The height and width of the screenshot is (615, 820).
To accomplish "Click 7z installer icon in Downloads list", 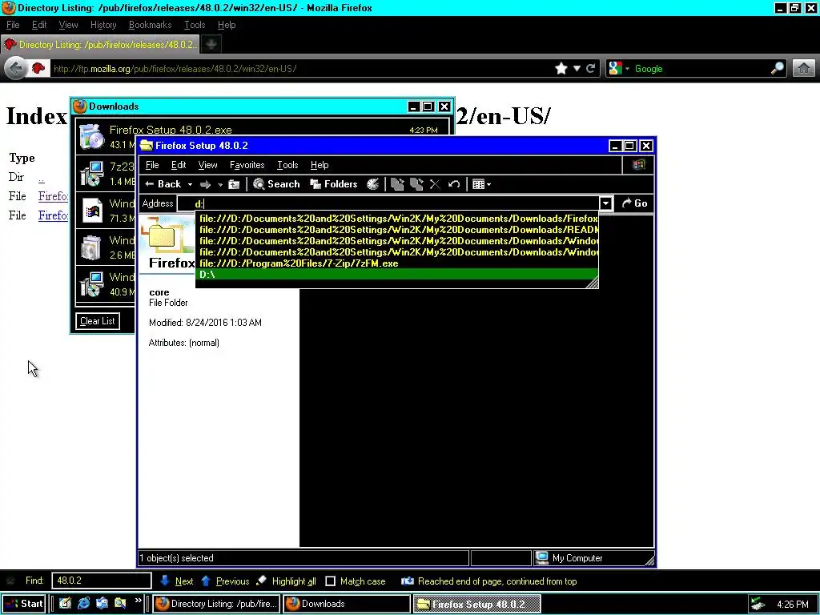I will [91, 174].
